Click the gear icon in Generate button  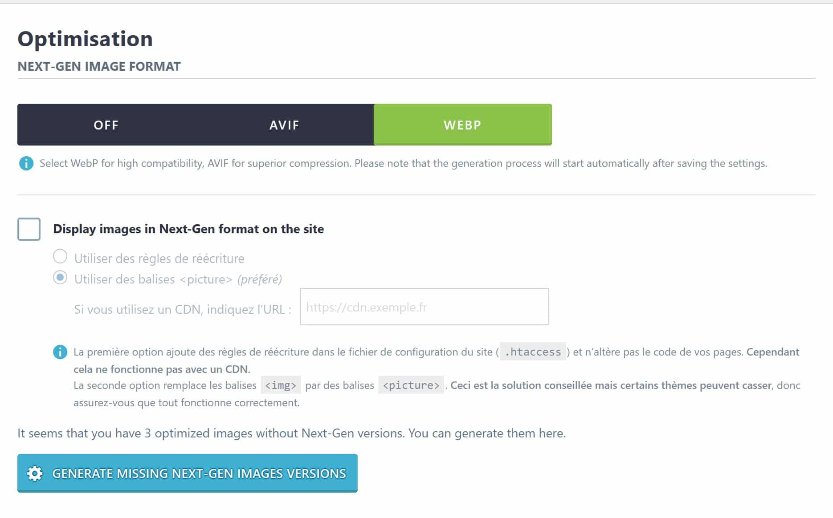[x=35, y=473]
